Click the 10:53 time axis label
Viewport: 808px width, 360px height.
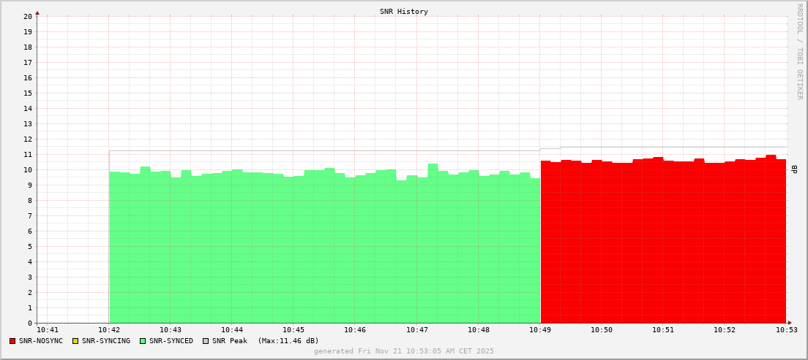click(786, 330)
